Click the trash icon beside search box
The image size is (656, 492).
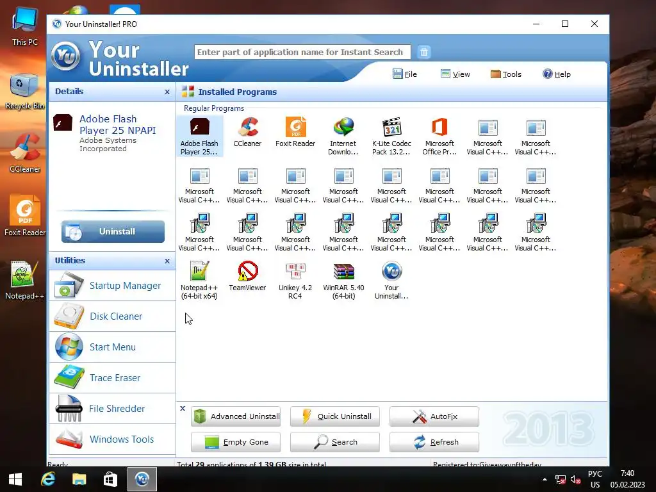[x=424, y=52]
